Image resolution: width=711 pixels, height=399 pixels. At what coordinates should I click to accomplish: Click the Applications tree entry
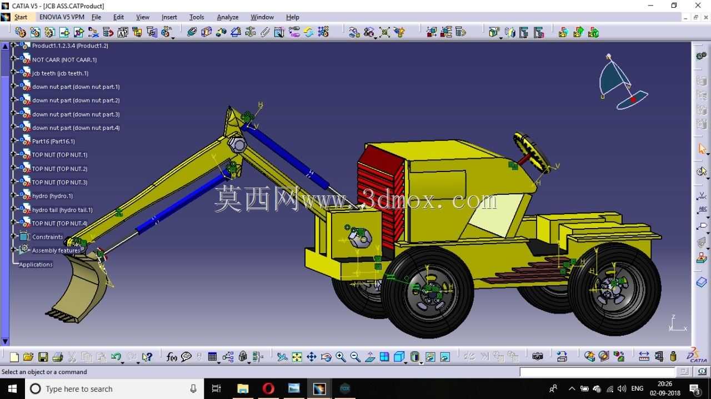pyautogui.click(x=36, y=264)
